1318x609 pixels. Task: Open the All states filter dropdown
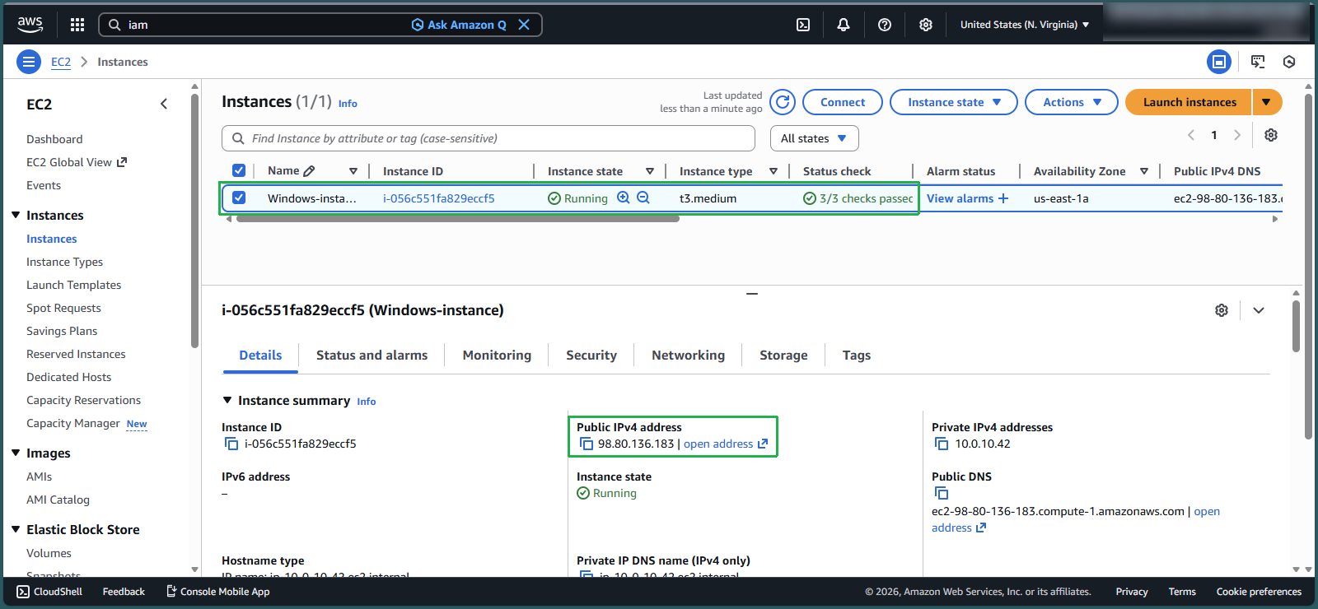pyautogui.click(x=814, y=138)
